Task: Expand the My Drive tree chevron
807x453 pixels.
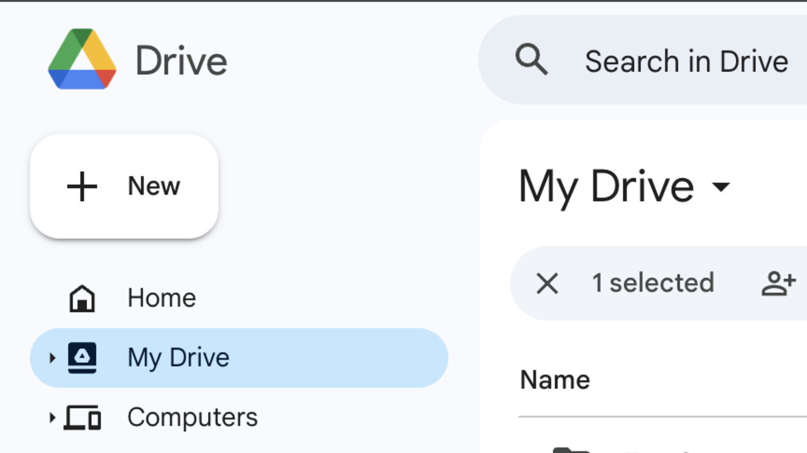Action: pyautogui.click(x=52, y=358)
